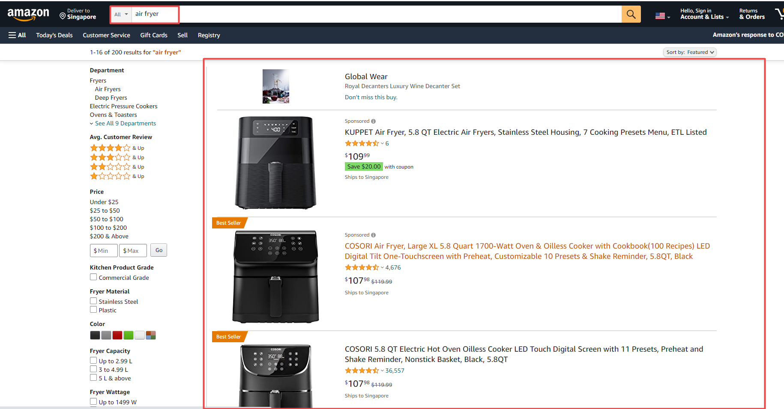
Task: Open the 4,676 reviews count link
Action: 393,267
